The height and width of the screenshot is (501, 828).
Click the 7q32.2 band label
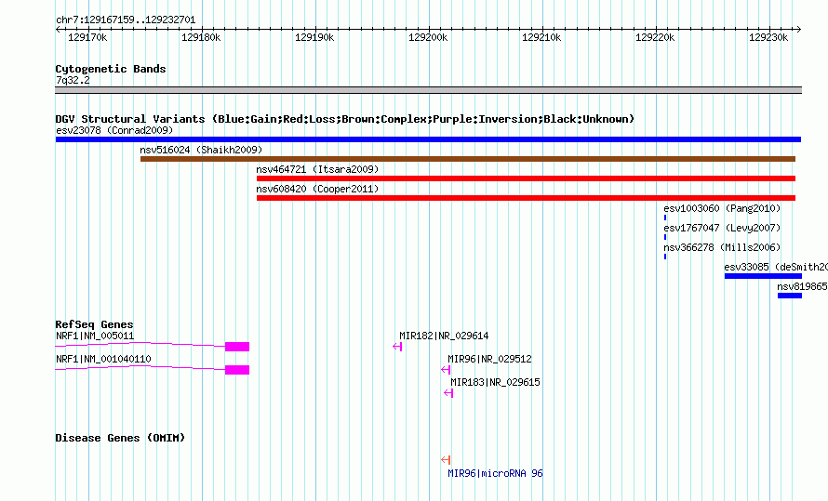click(x=73, y=80)
